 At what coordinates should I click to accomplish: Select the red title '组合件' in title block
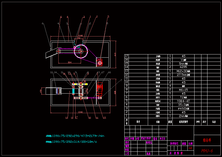tap(207, 140)
